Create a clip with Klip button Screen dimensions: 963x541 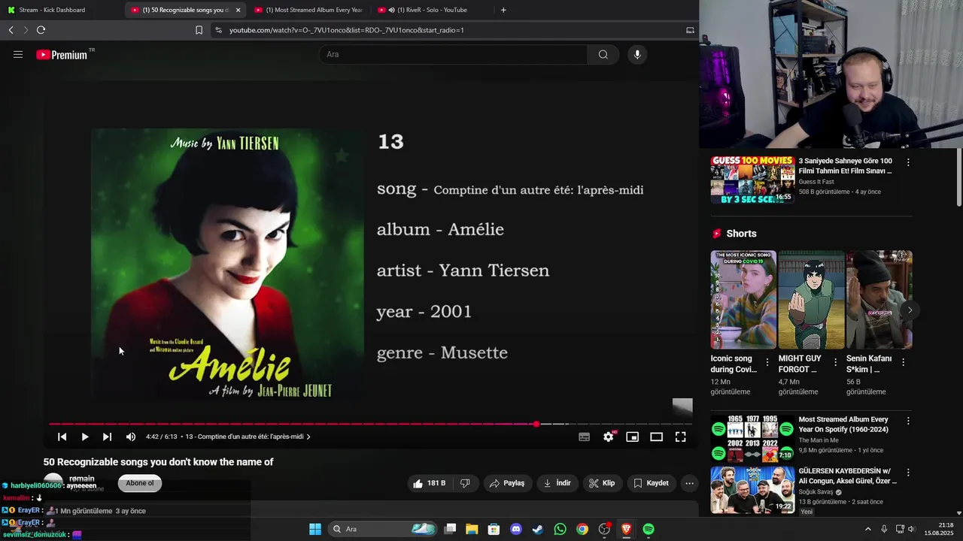point(602,483)
